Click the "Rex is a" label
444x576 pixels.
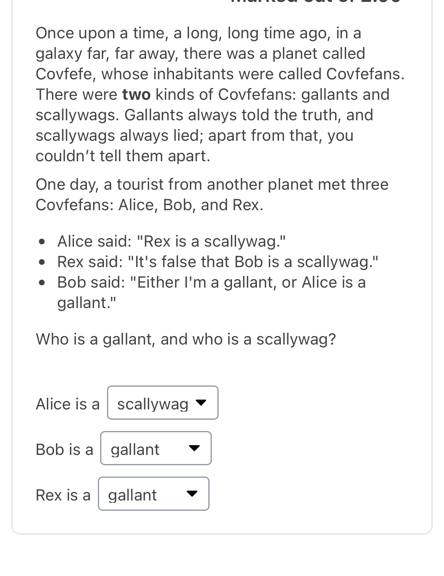[63, 495]
